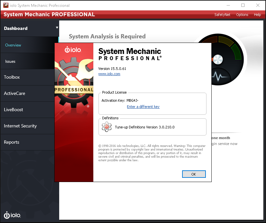Click the green segment of the gauge

[x=237, y=52]
